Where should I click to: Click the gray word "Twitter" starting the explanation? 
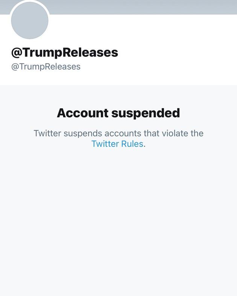pos(47,133)
